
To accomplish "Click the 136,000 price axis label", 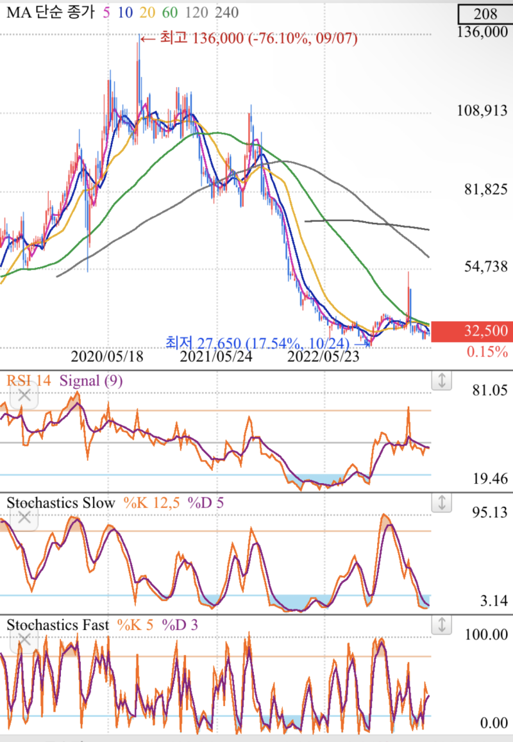I will click(482, 31).
